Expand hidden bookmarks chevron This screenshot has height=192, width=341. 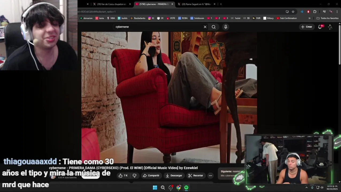point(309,18)
